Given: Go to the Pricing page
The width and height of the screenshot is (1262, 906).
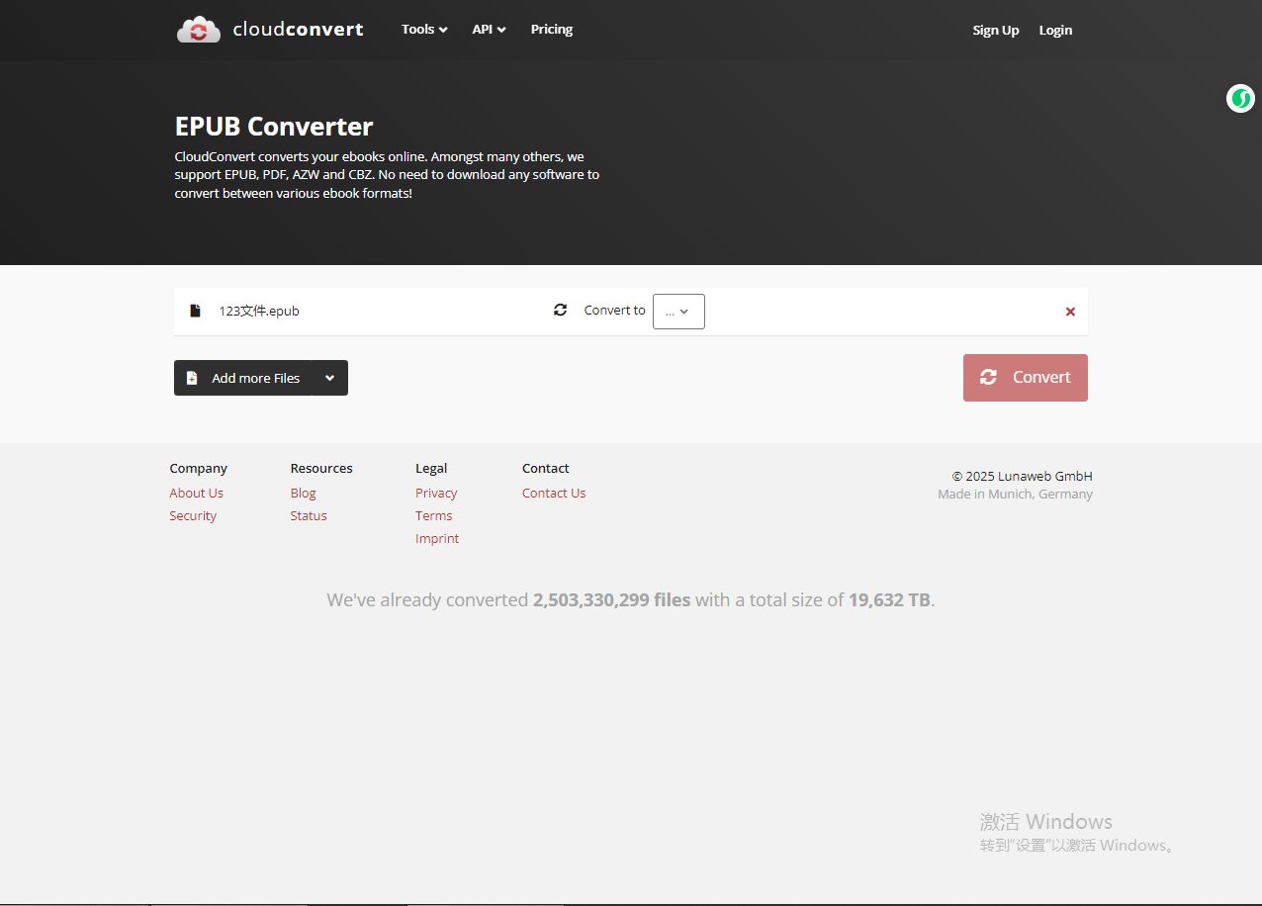Looking at the screenshot, I should [x=552, y=30].
